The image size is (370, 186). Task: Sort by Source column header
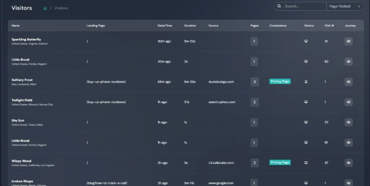pos(213,26)
